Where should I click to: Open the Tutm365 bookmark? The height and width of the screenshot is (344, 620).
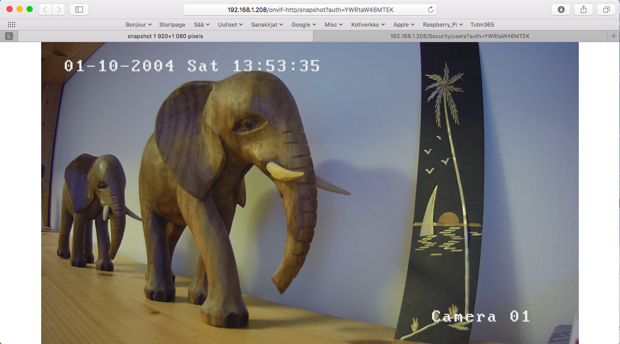tap(482, 24)
